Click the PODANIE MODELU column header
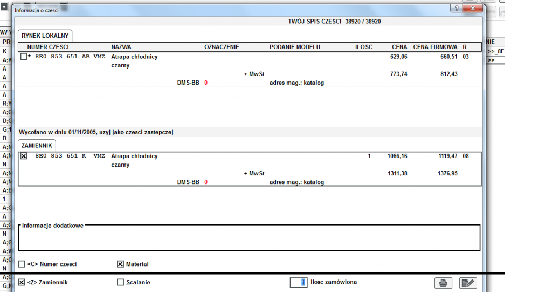552x300 pixels. pos(295,47)
